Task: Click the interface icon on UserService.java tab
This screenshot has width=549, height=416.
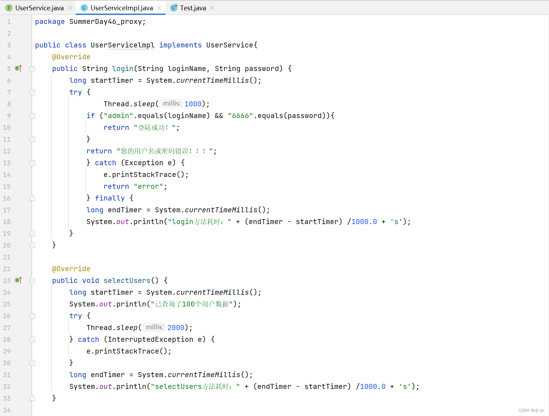Action: pyautogui.click(x=9, y=8)
